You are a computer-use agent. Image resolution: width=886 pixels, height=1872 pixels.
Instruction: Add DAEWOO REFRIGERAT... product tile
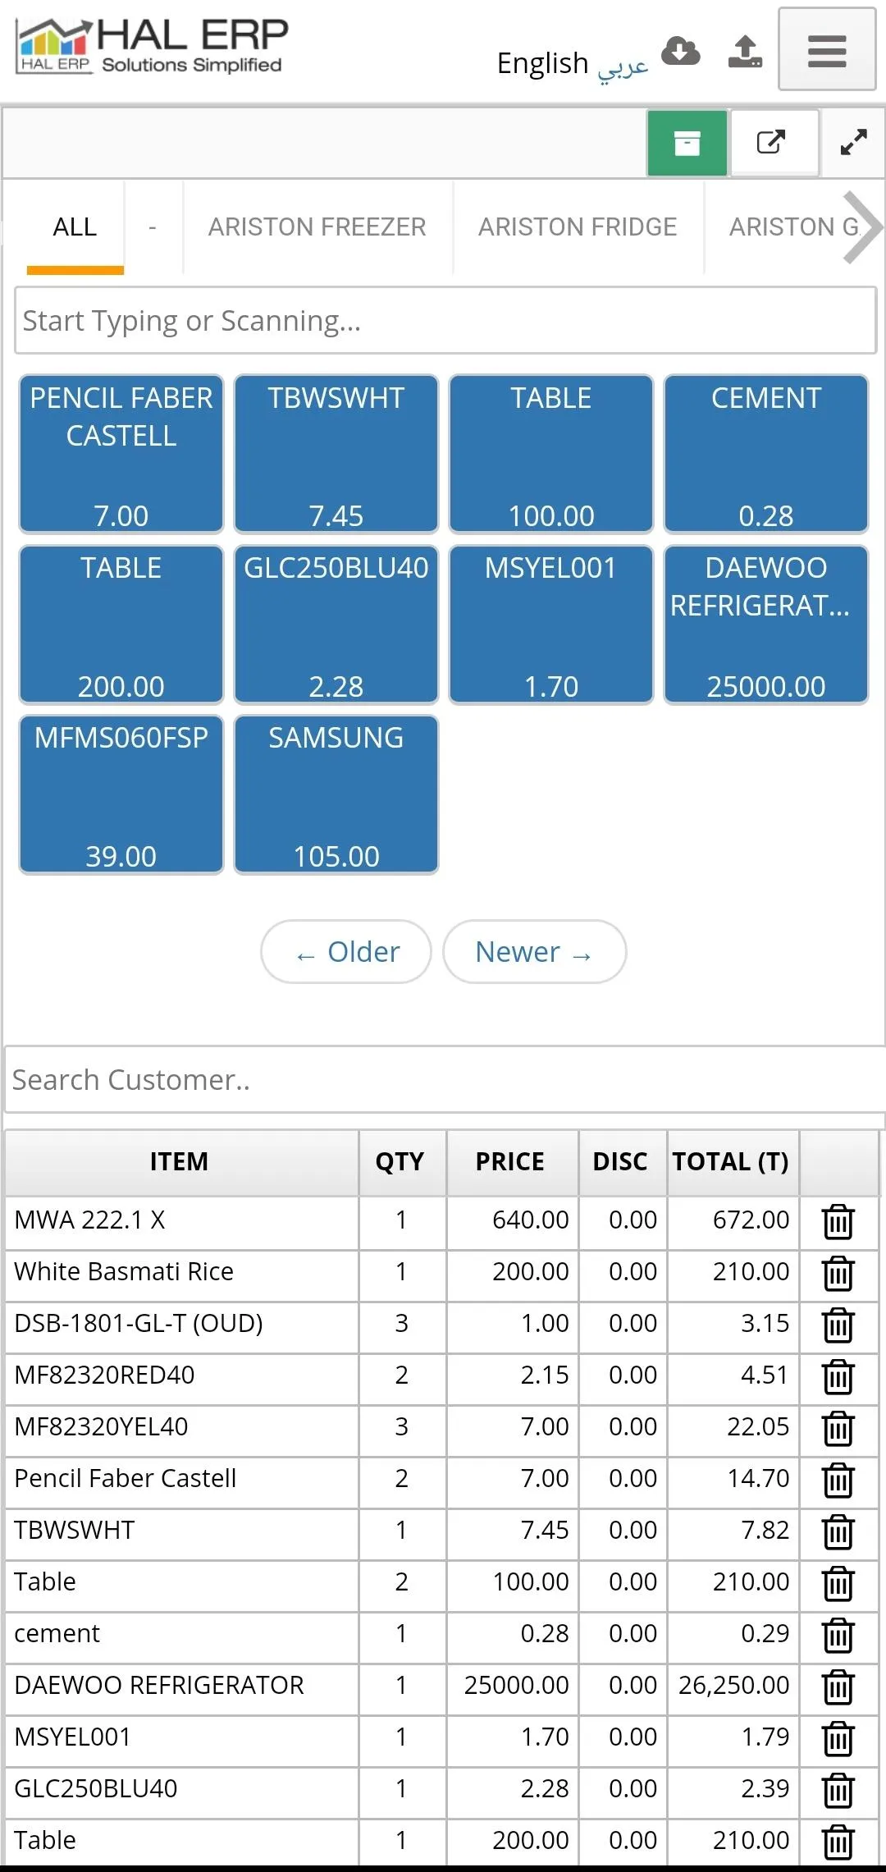[766, 625]
